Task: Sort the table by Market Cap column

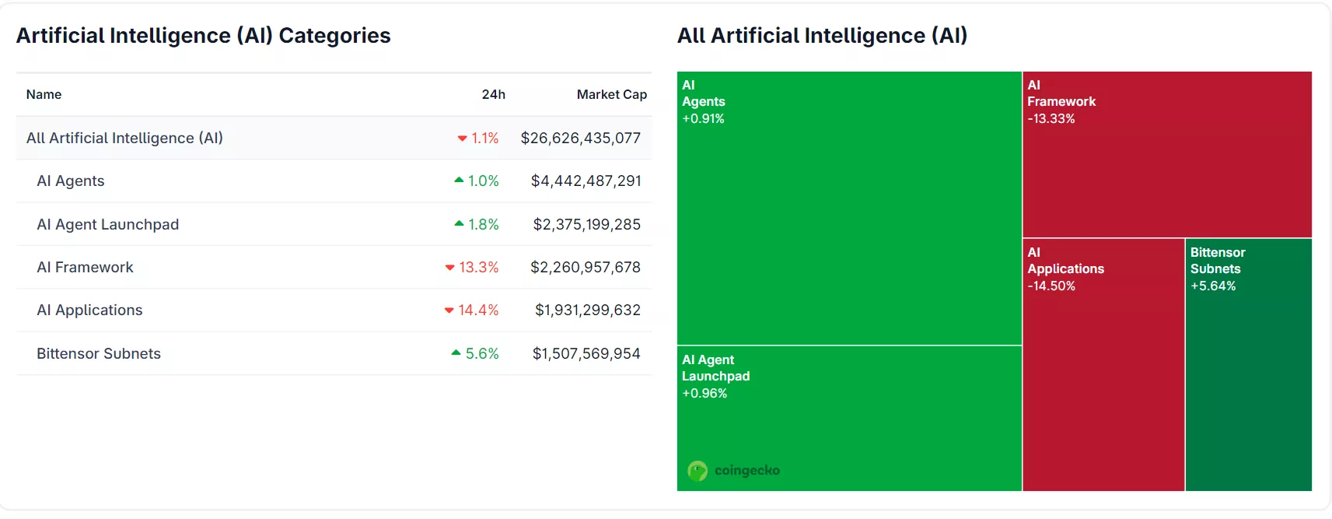Action: click(612, 94)
